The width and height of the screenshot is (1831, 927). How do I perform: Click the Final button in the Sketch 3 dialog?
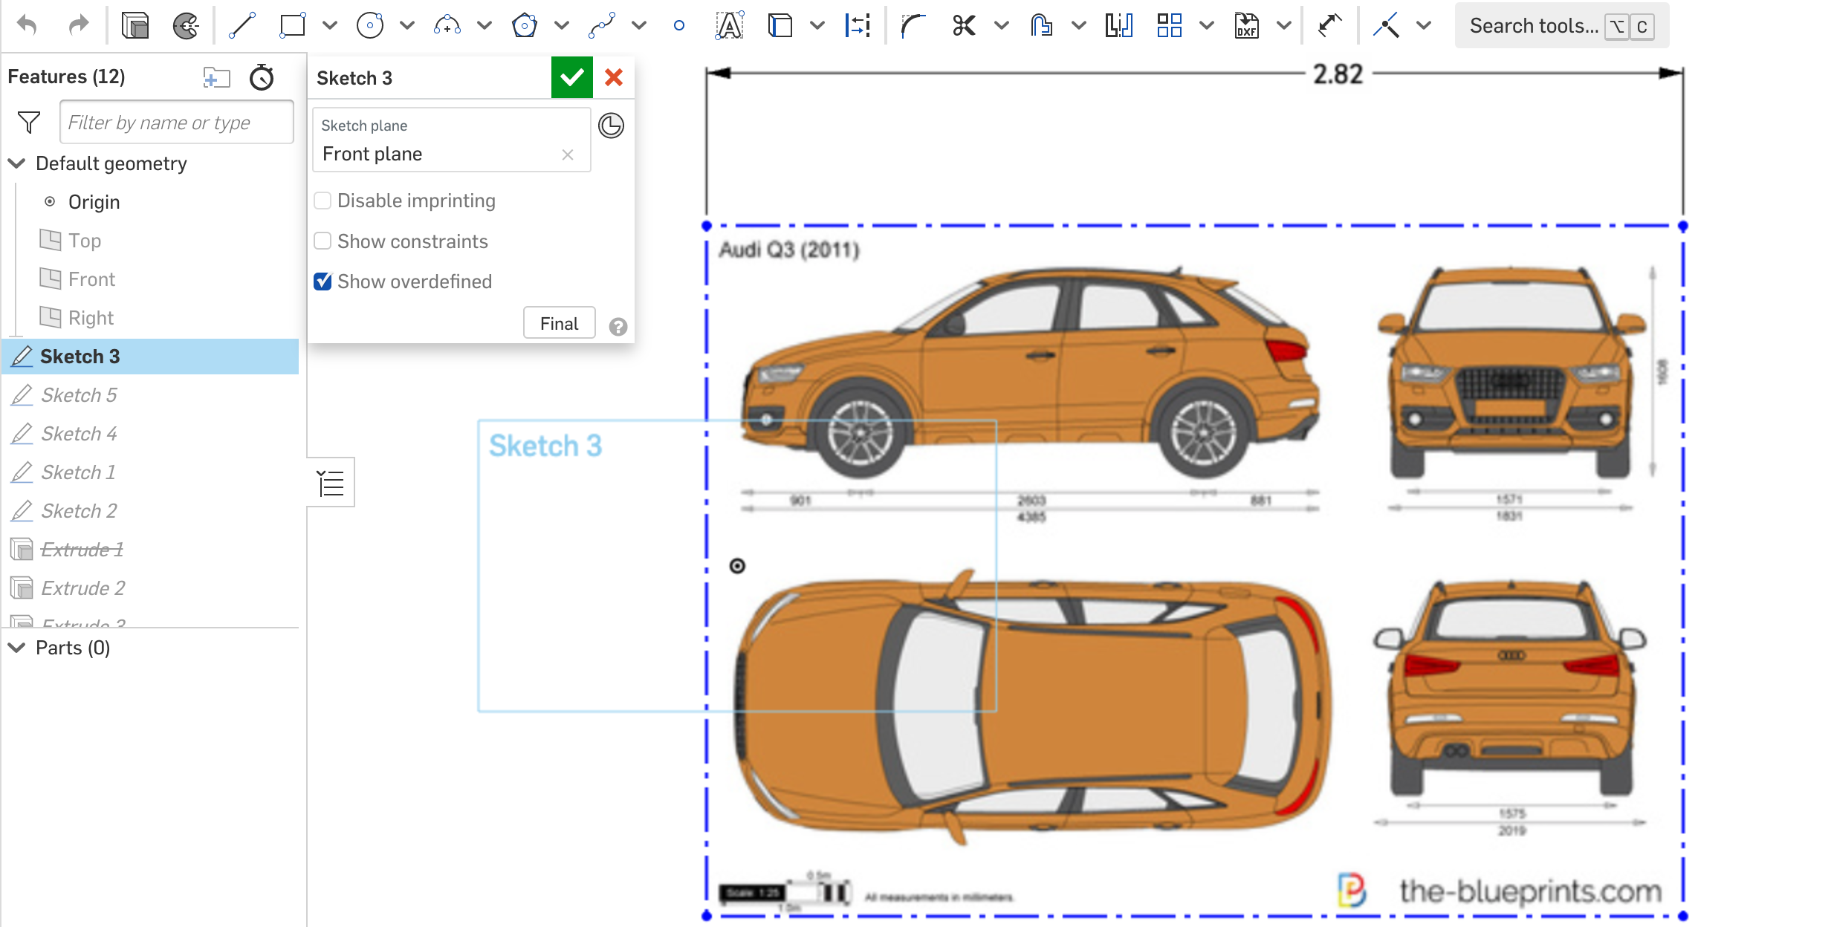559,322
